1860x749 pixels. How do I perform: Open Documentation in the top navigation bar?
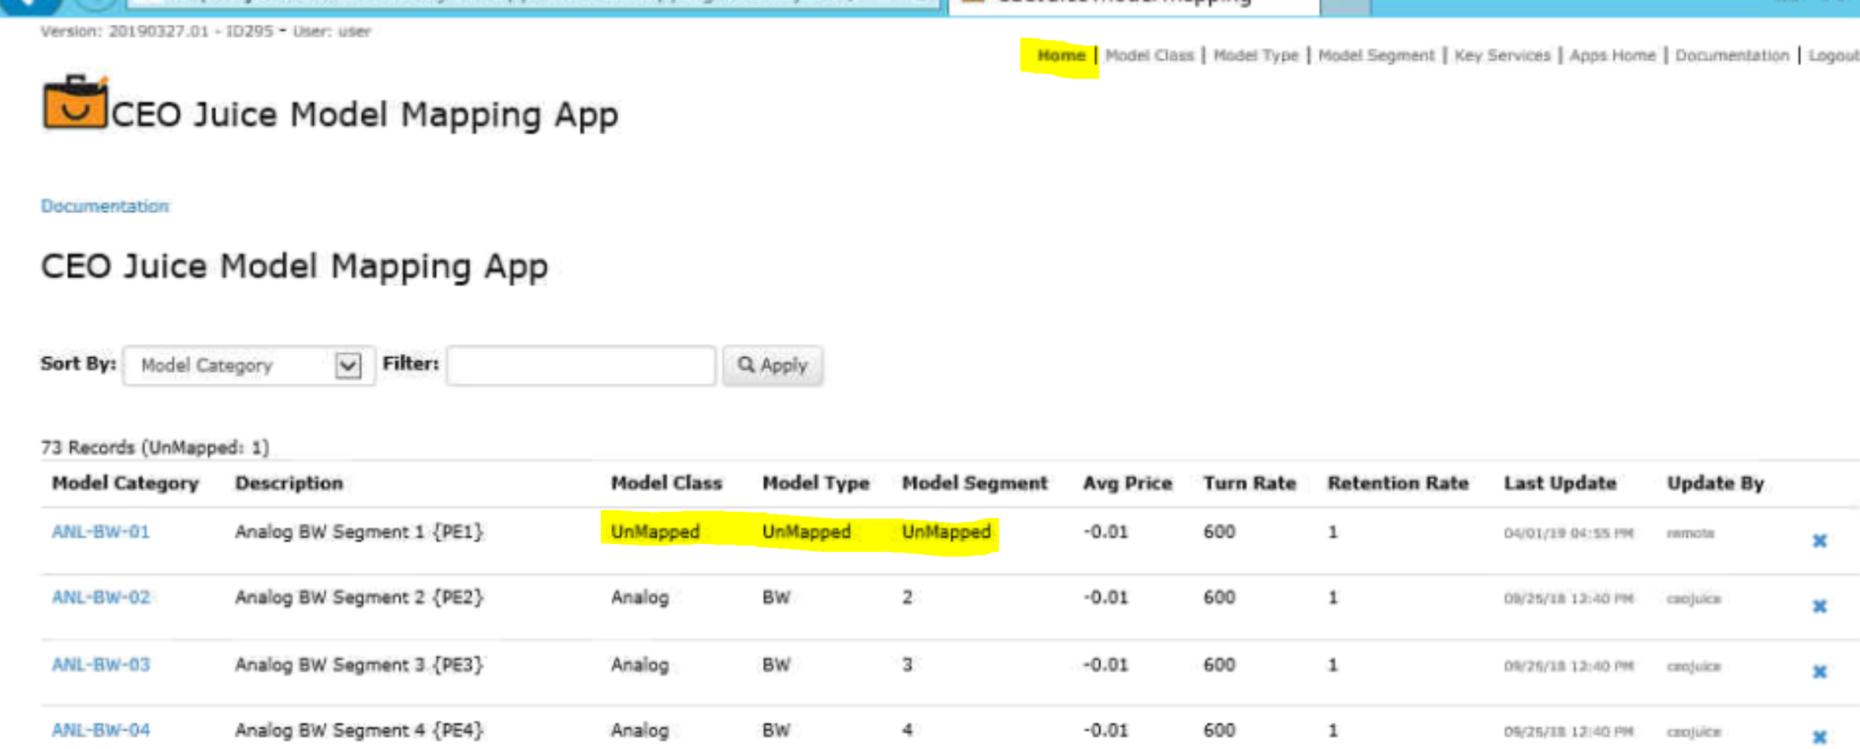1732,56
